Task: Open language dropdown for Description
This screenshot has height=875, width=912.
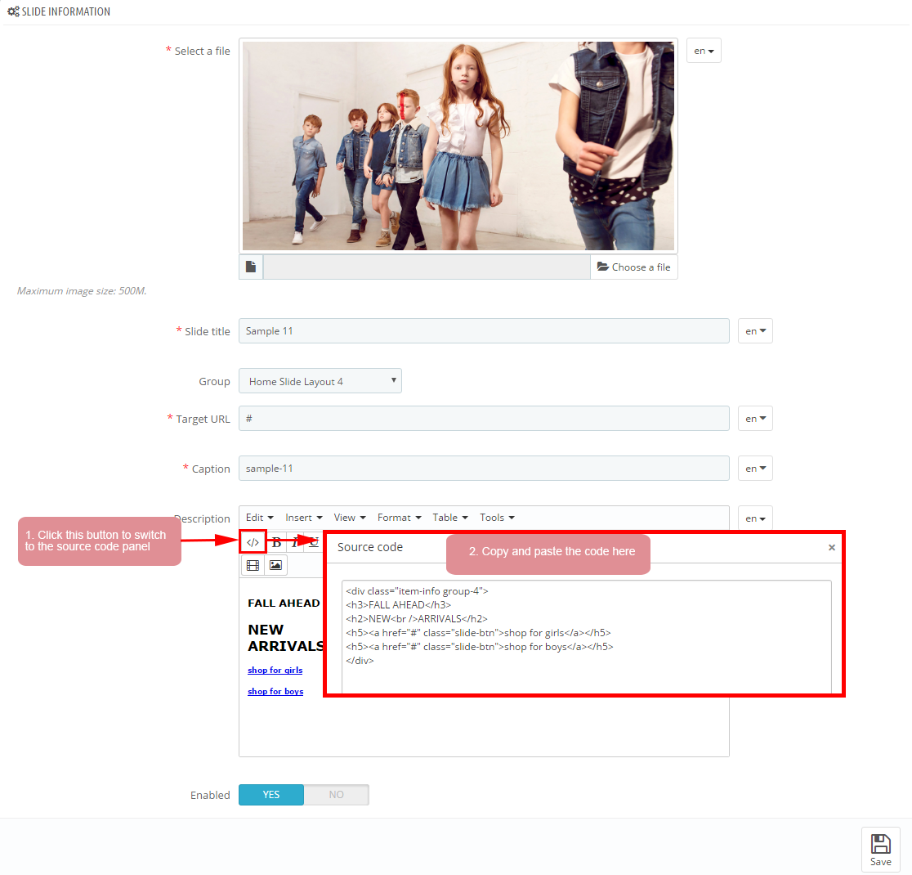Action: 755,518
